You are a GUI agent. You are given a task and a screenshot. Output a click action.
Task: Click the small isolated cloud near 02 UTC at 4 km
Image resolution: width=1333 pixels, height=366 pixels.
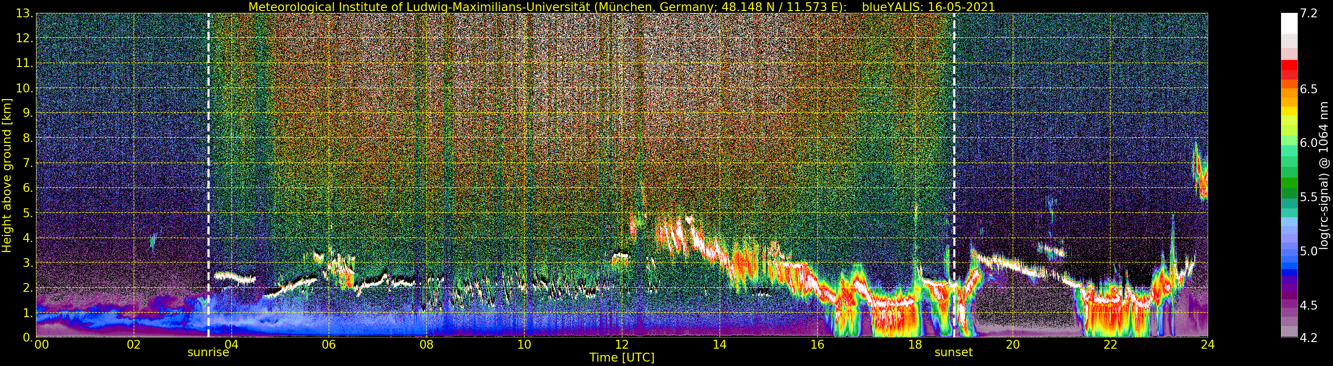(153, 241)
